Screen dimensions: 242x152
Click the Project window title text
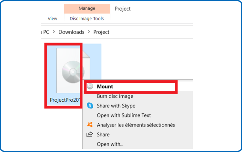(123, 9)
